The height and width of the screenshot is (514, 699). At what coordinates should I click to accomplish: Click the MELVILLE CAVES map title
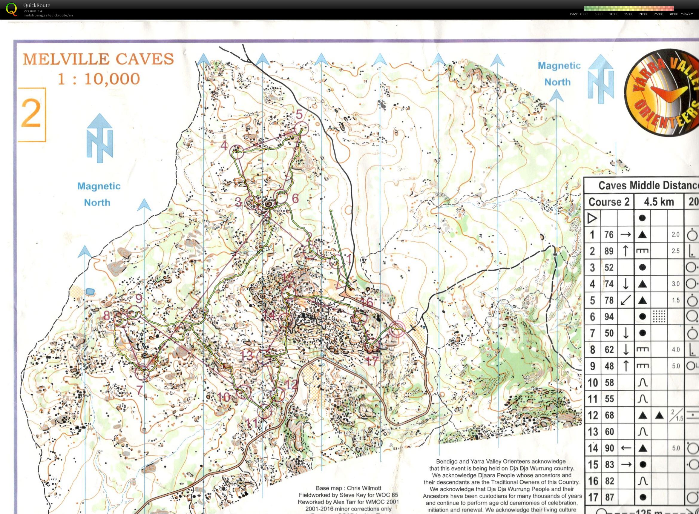pos(98,59)
